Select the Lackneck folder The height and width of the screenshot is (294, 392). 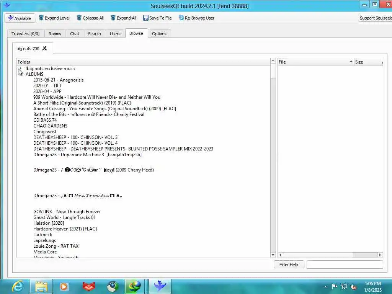click(x=43, y=235)
